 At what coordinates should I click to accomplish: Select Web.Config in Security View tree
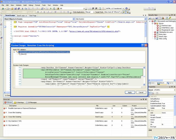pyautogui.click(x=163, y=39)
